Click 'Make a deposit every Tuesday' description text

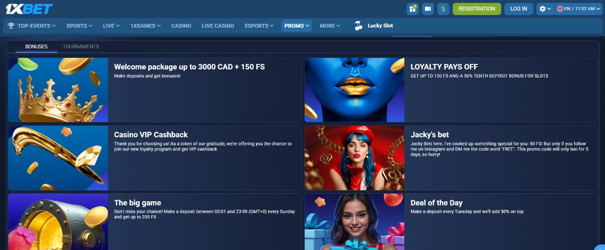click(467, 212)
